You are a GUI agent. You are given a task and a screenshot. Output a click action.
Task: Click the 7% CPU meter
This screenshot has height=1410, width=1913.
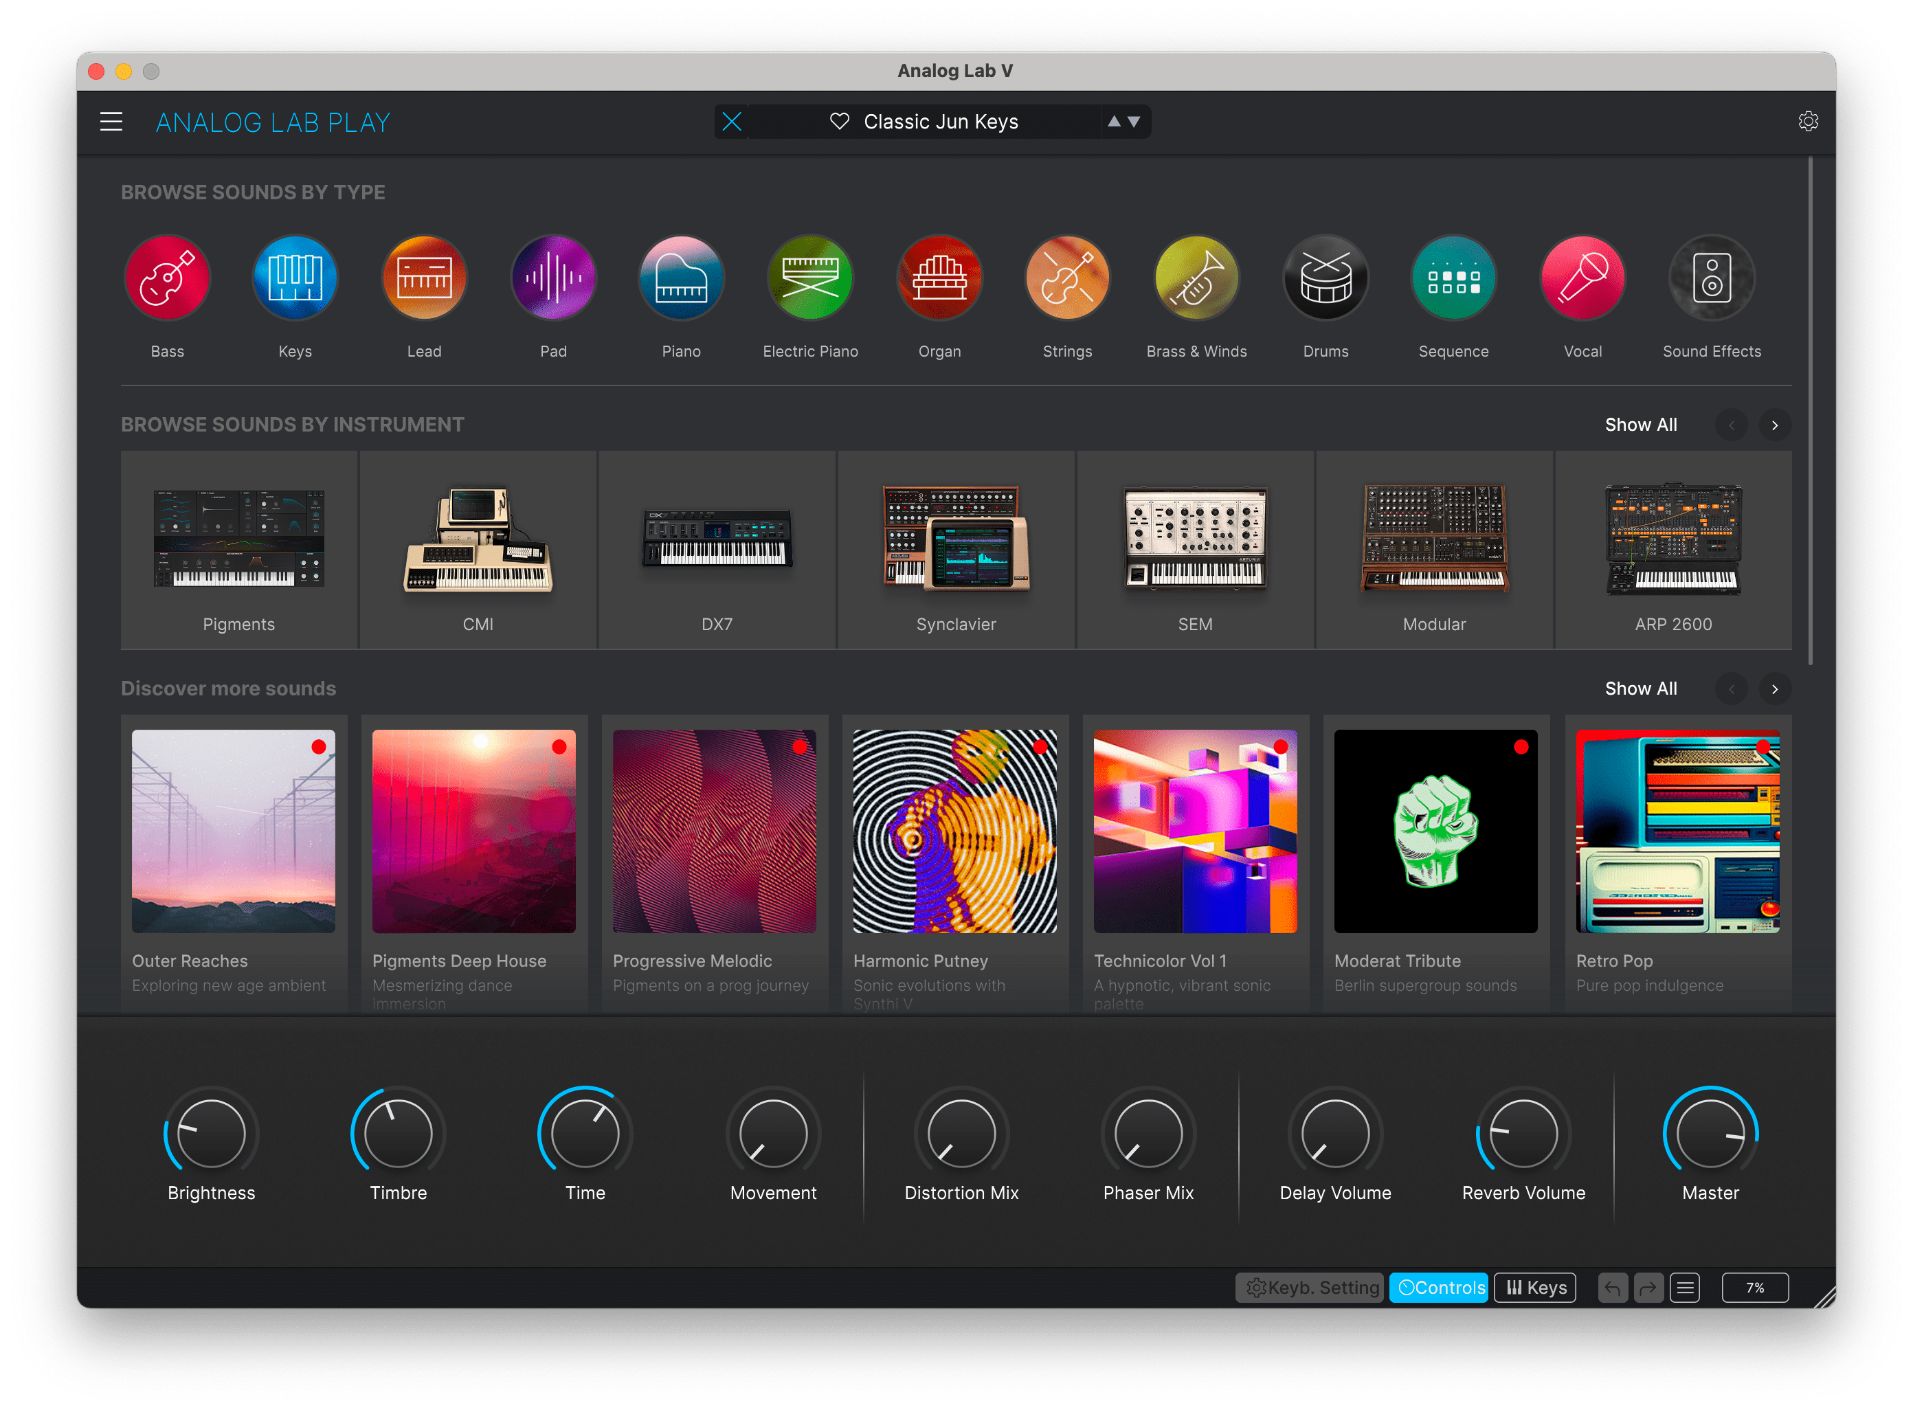click(1755, 1288)
